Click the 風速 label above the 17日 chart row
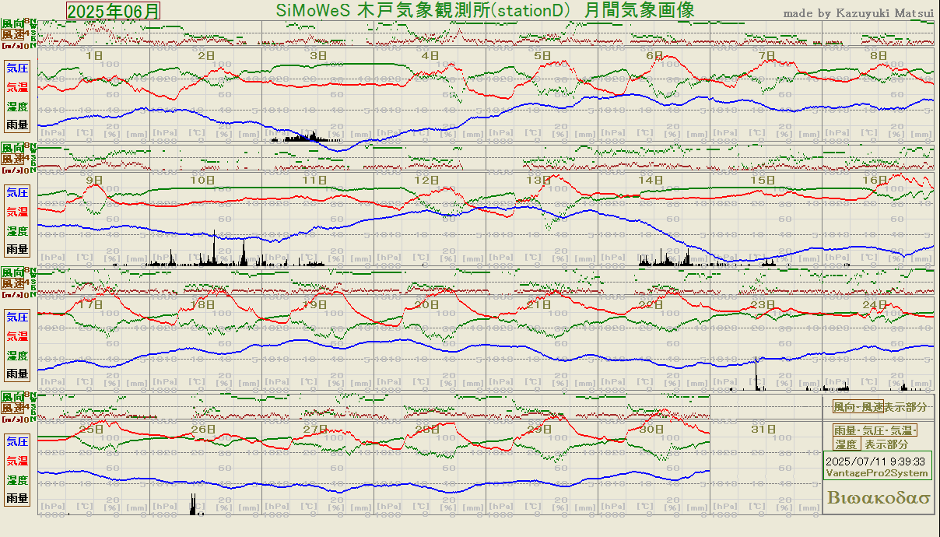Viewport: 940px width, 537px height. 12,283
